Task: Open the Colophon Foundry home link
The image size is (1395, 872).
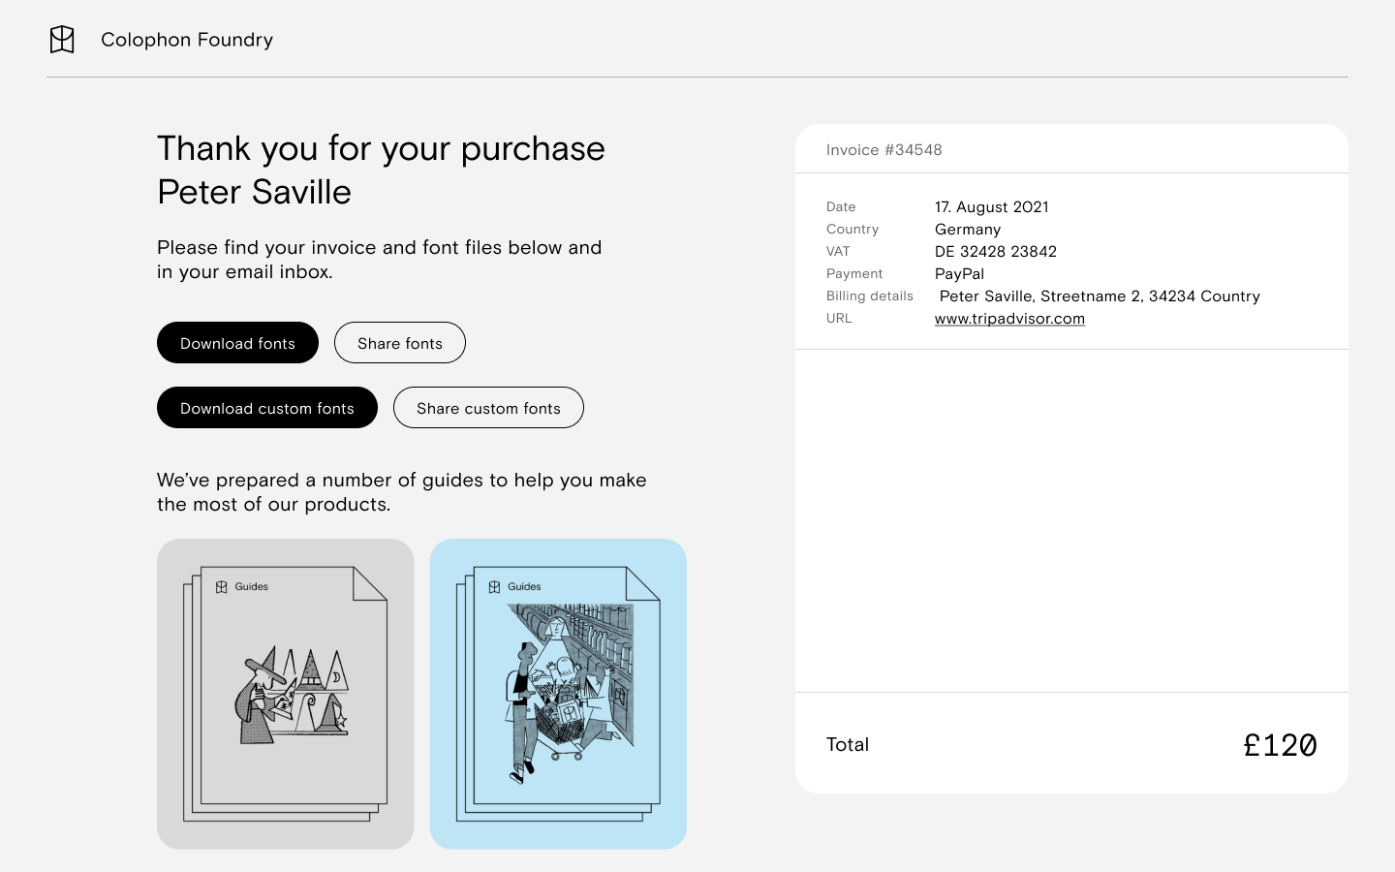Action: (x=187, y=40)
